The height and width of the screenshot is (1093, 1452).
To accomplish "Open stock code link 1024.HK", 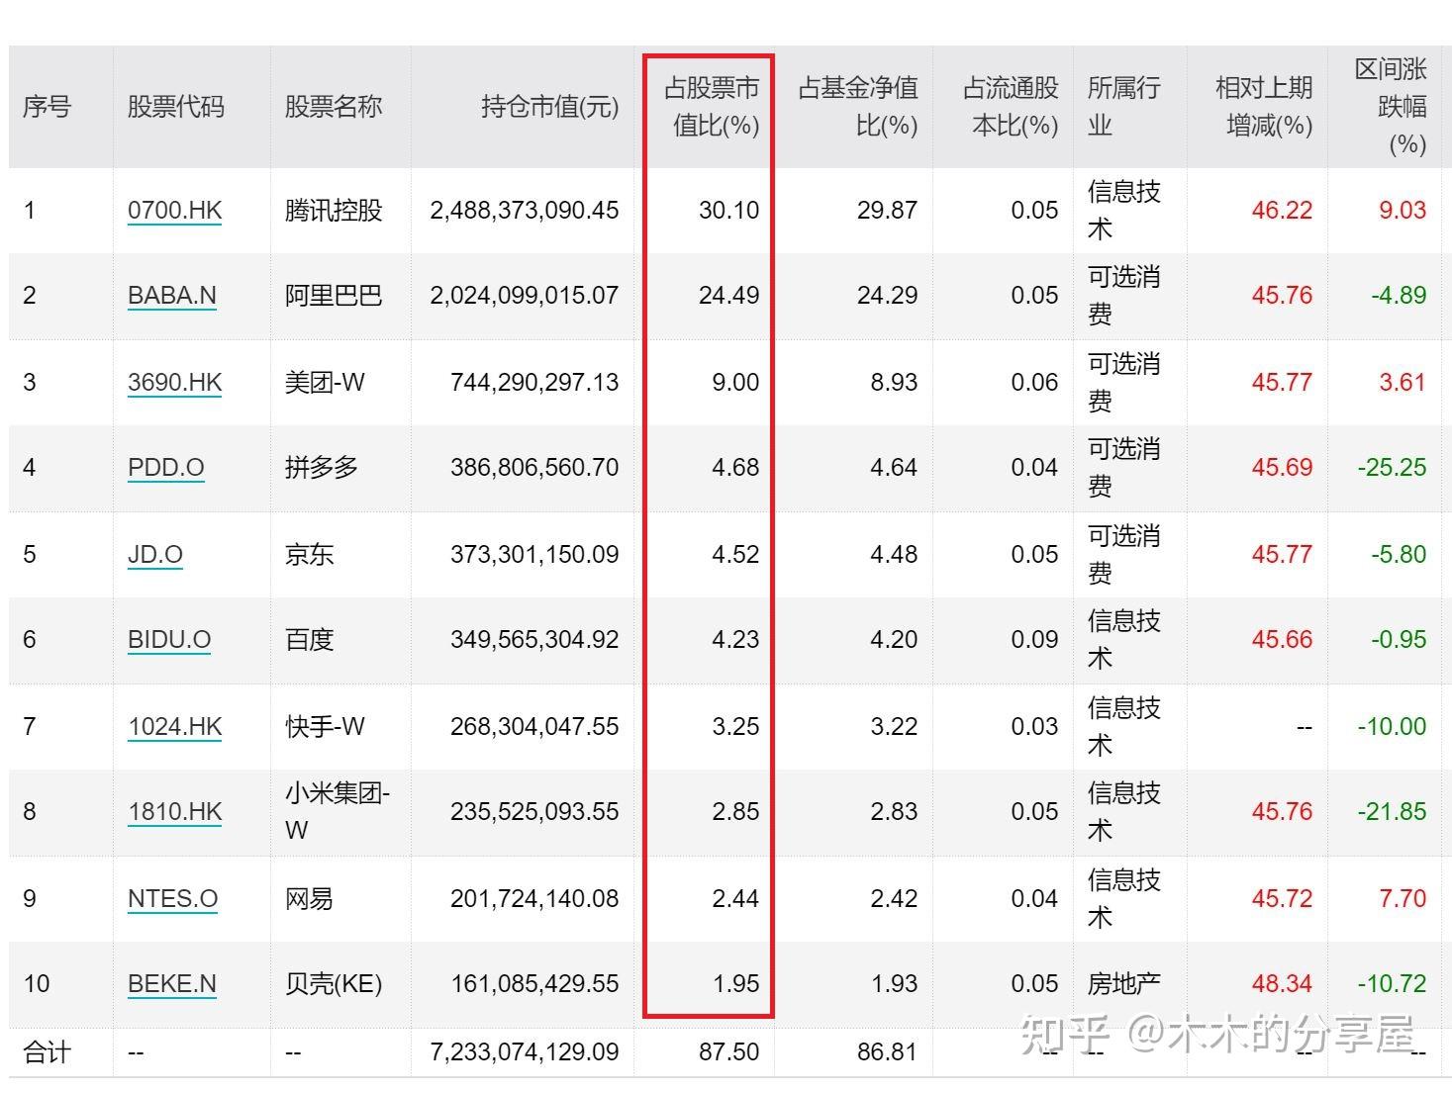I will pos(174,726).
